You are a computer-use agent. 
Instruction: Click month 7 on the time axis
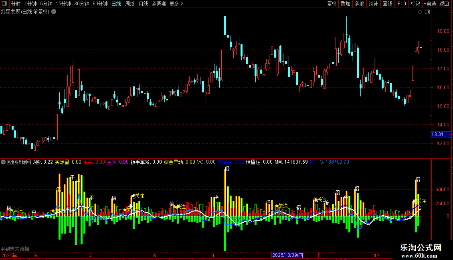tap(91, 255)
